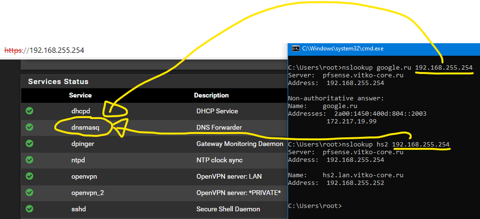Click the green status check for ntpd

coord(29,159)
